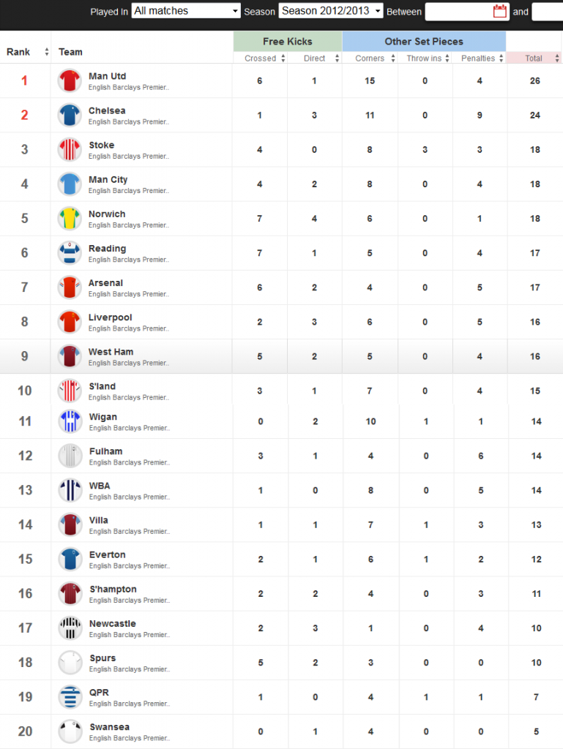Select the West Ham claret shirt icon
This screenshot has width=563, height=749.
click(70, 356)
